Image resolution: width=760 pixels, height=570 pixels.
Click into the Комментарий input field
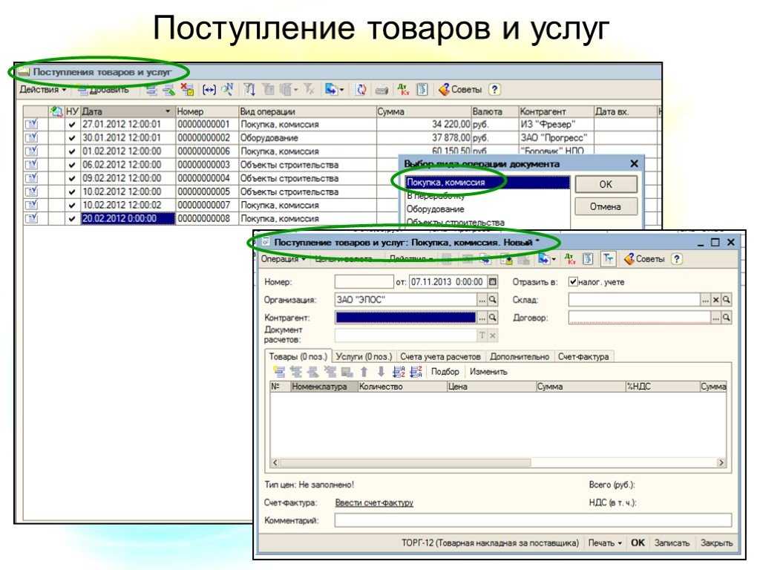coord(533,520)
